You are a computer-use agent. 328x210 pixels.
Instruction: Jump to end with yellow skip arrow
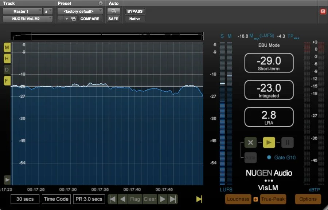point(199,199)
